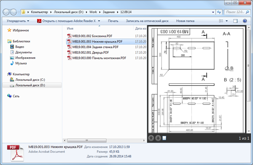Toggle the preview pane icon
This screenshot has width=253, height=165.
tap(235, 21)
